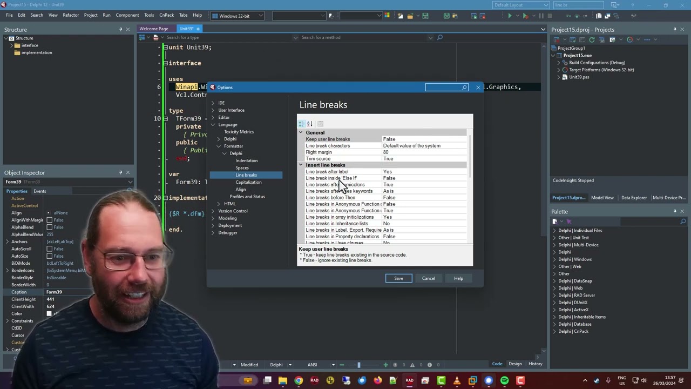Screen dimensions: 691x389
Task: Toggle the AutoSize checkbox in Object Inspector
Action: [50, 256]
